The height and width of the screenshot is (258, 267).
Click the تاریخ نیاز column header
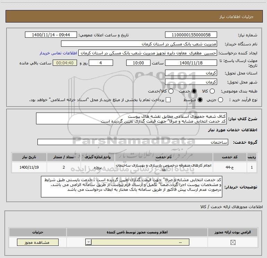coord(29,157)
